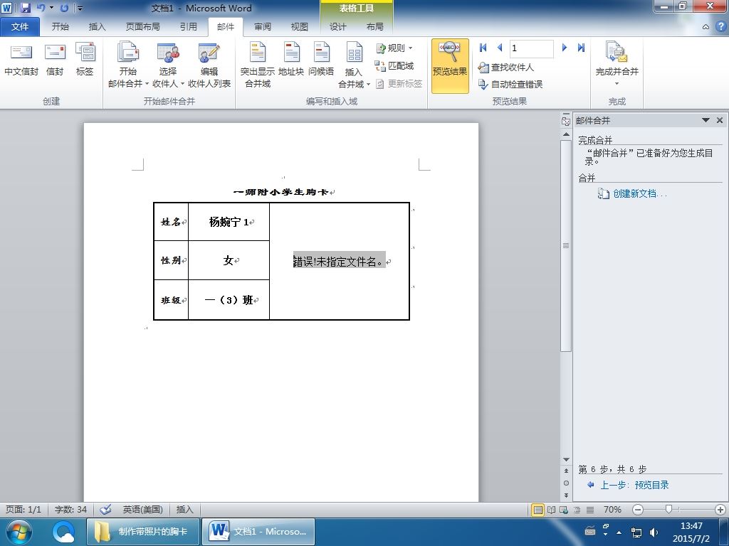The image size is (729, 546).
Task: Jump to the first record arrow
Action: click(x=483, y=48)
